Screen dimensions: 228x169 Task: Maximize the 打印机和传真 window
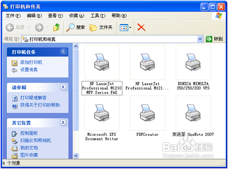point(212,7)
